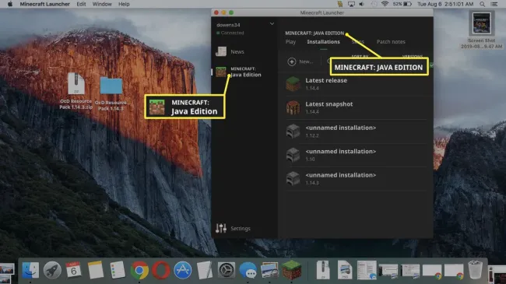The width and height of the screenshot is (506, 284).
Task: Select the OcD Resource Pack 1.14.3 folder
Action: point(111,93)
